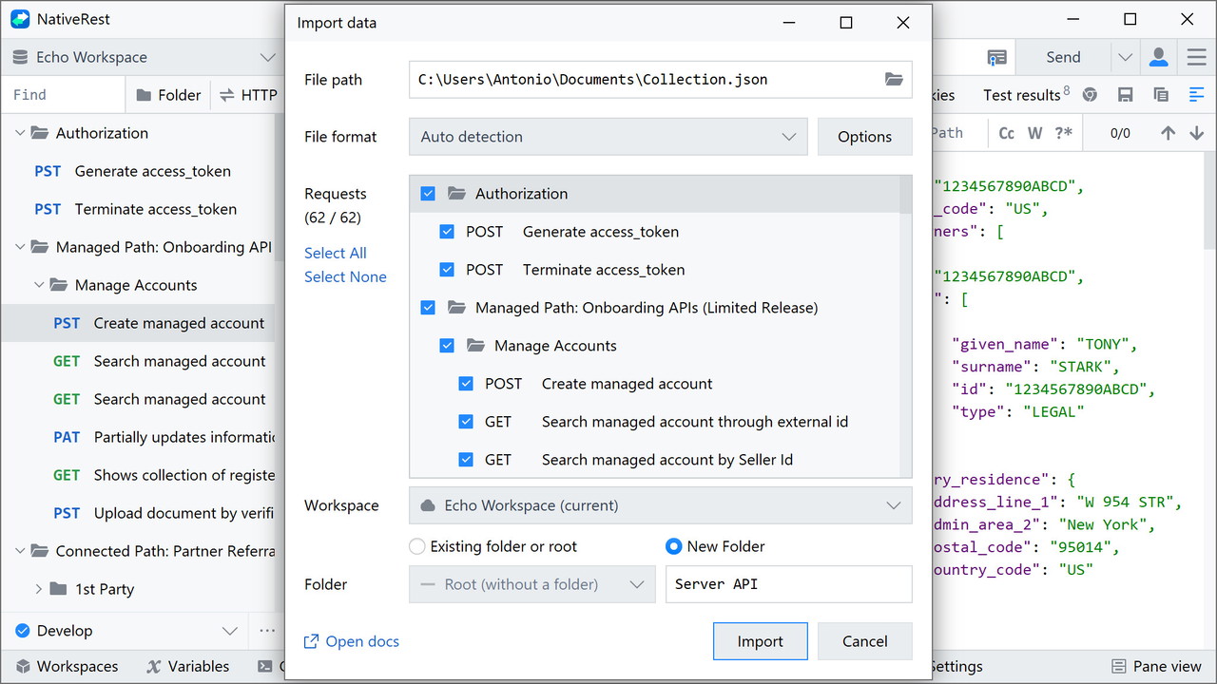Open response in Chrome browser icon
1217x684 pixels.
1091,95
